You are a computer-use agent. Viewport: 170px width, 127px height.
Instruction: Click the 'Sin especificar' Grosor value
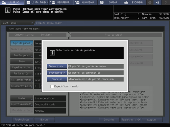pos(50,98)
